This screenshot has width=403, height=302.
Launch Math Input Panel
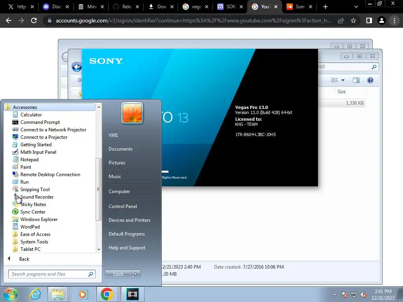(38, 152)
